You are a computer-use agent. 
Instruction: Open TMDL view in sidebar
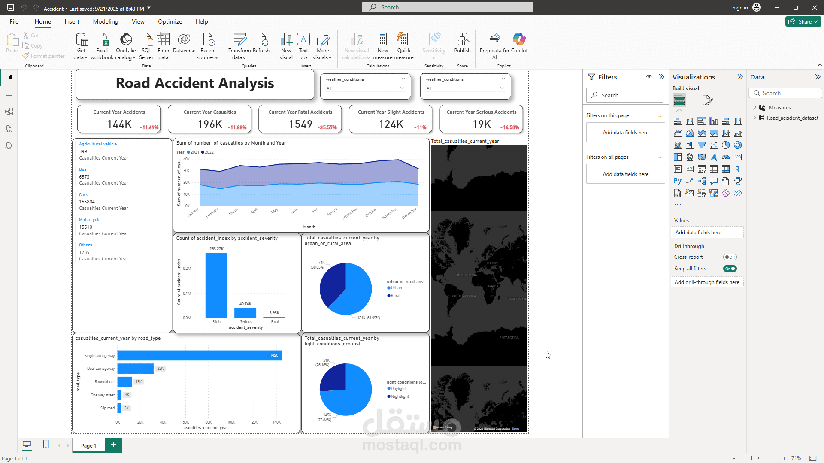pyautogui.click(x=9, y=146)
